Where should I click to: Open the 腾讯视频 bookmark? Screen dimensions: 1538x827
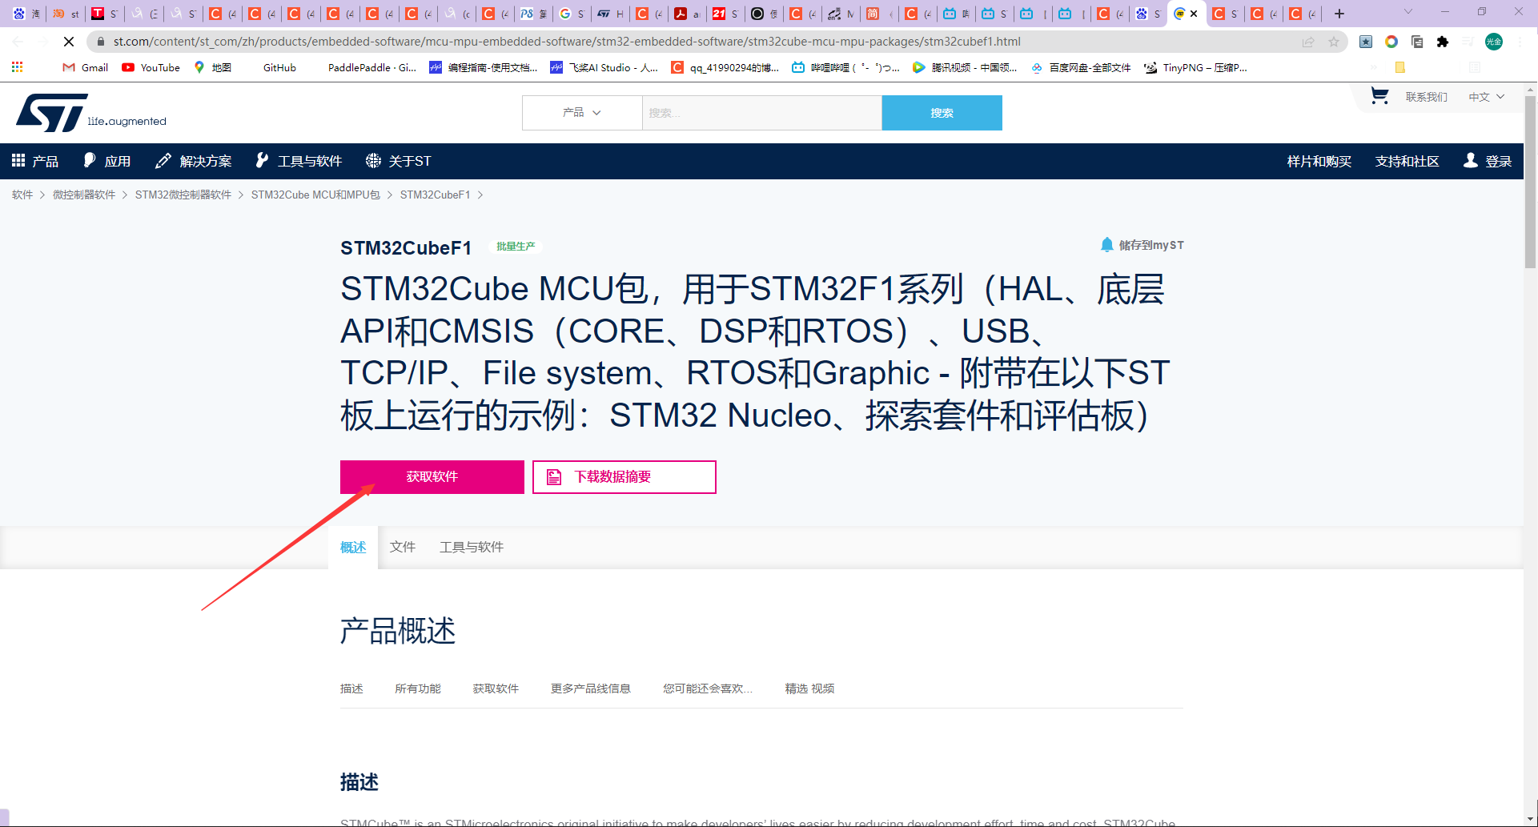[965, 67]
